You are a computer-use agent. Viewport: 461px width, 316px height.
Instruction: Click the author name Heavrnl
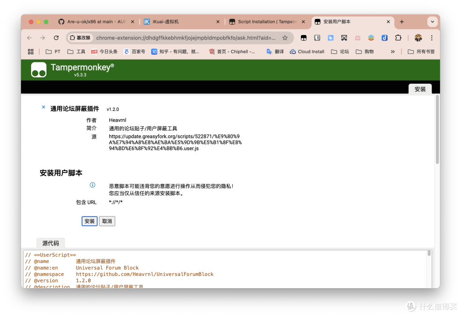point(118,120)
